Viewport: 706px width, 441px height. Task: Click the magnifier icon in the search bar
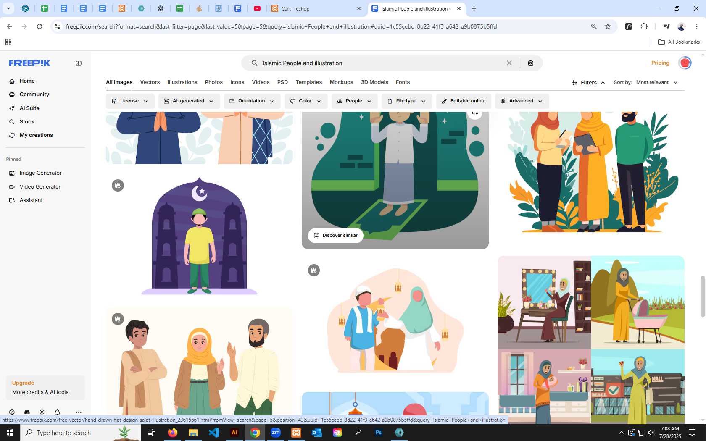254,63
